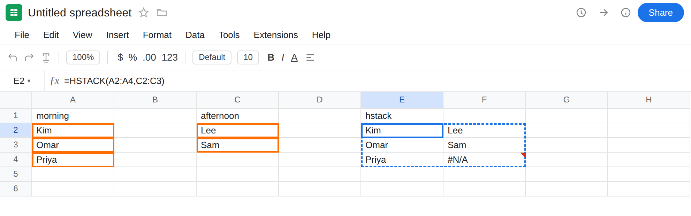Select column E header
Viewport: 691px width, 216px height.
coord(402,100)
